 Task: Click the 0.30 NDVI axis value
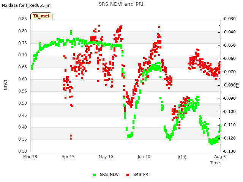(x=23, y=151)
